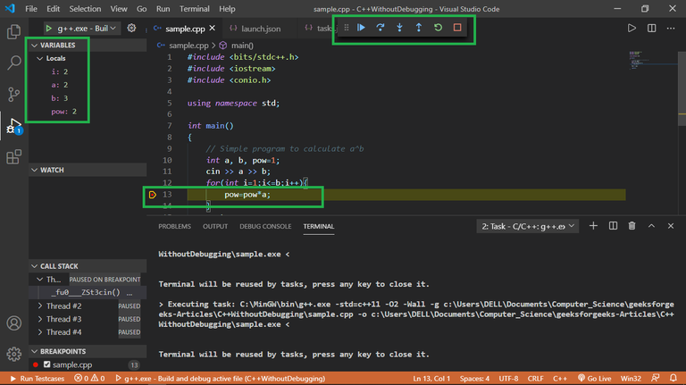Split the terminal panel
This screenshot has width=686, height=385.
pyautogui.click(x=613, y=226)
